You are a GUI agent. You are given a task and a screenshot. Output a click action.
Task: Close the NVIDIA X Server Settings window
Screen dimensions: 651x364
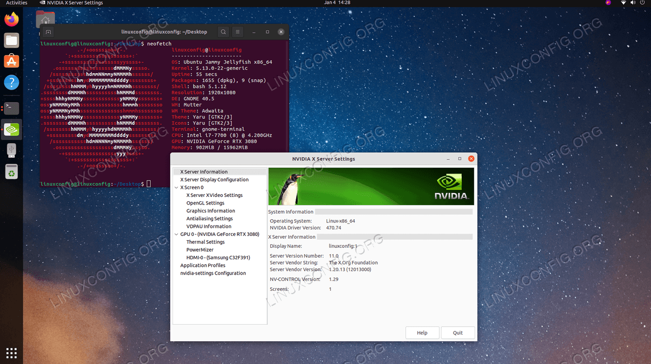tap(471, 158)
